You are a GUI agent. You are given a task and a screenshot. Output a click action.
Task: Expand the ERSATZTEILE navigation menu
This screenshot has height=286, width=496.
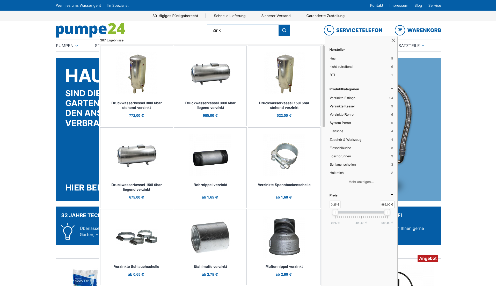click(411, 46)
